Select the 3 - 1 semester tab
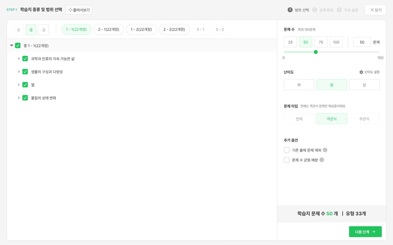The height and width of the screenshot is (245, 393). [x=201, y=29]
